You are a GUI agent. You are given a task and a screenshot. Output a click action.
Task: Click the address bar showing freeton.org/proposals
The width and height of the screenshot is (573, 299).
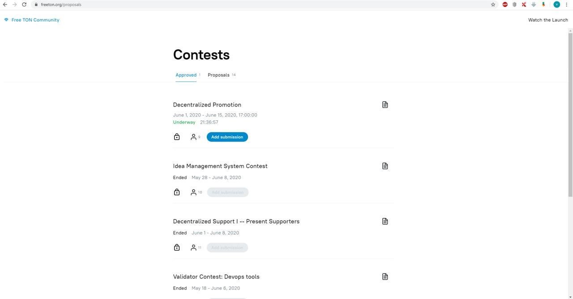click(179, 4)
